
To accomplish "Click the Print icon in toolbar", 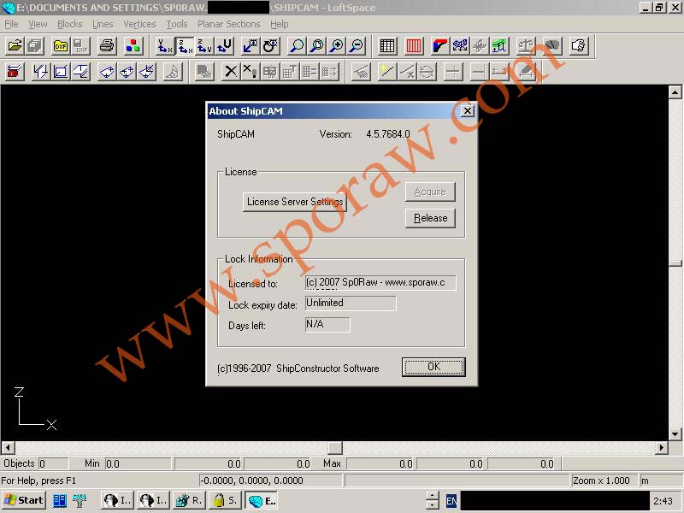I will point(106,46).
